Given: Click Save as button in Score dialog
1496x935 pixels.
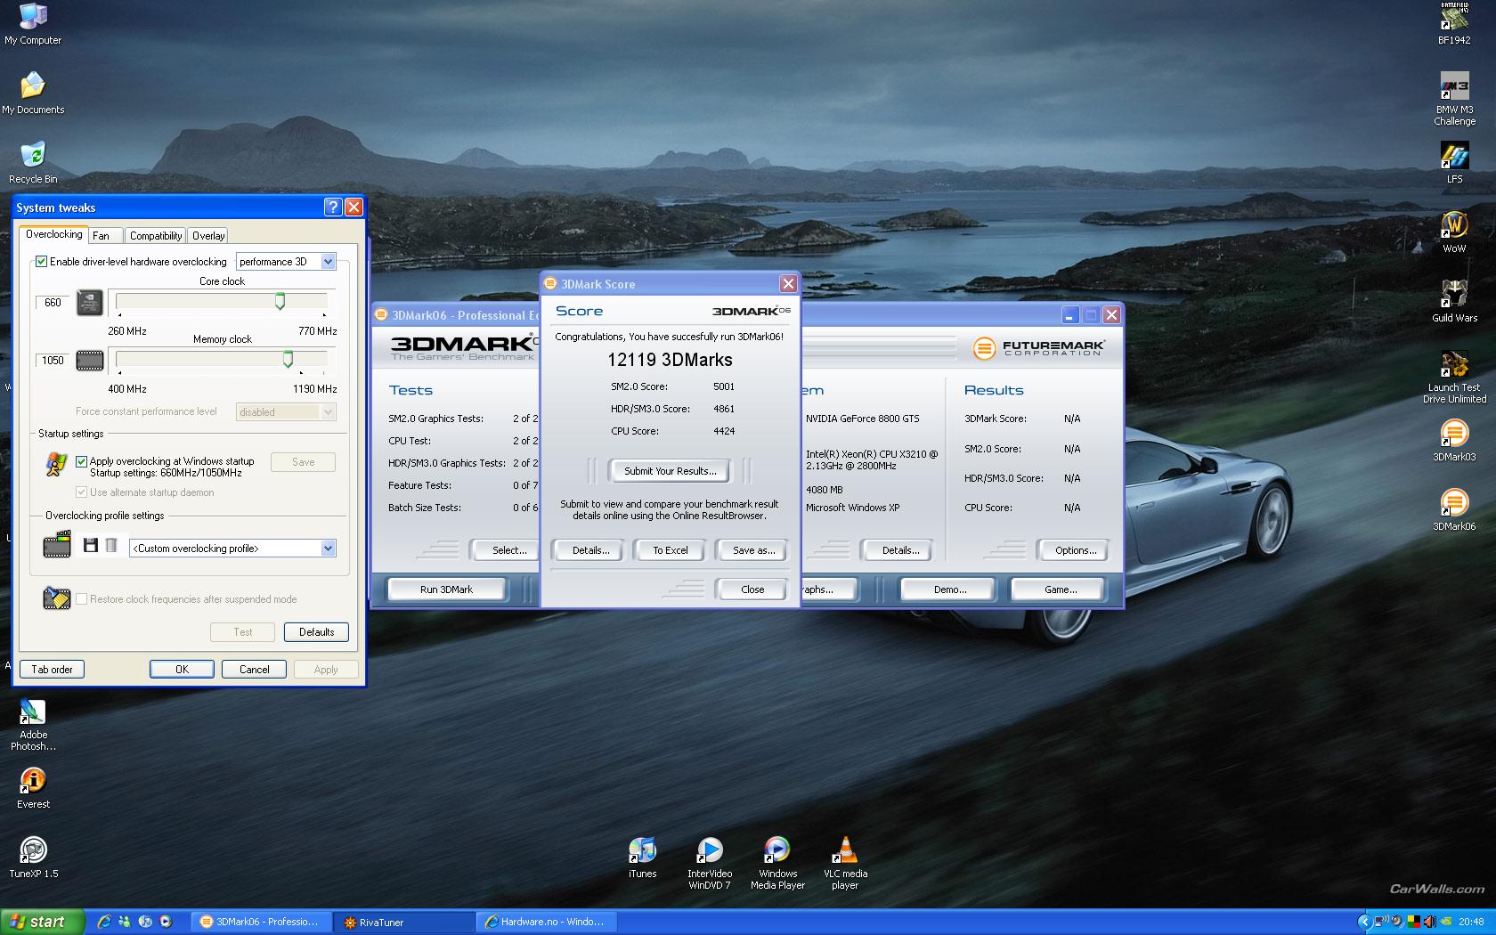Looking at the screenshot, I should (x=753, y=550).
